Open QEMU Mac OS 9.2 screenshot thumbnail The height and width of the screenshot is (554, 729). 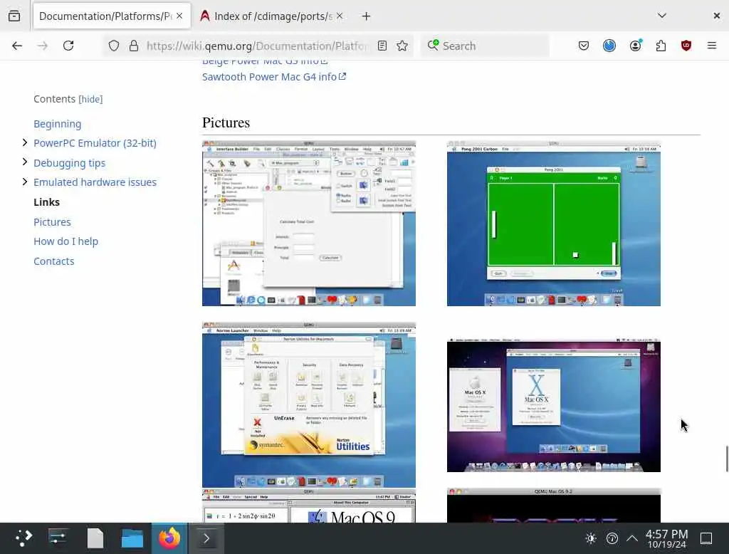tap(554, 505)
